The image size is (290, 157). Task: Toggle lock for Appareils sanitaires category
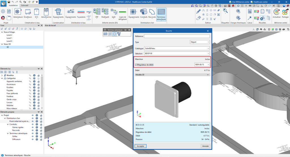click(39, 81)
